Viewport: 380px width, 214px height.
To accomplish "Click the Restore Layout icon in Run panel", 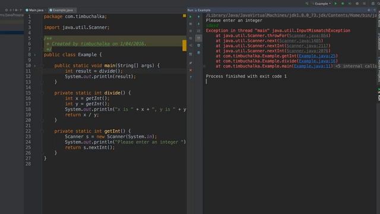I will 191,54.
